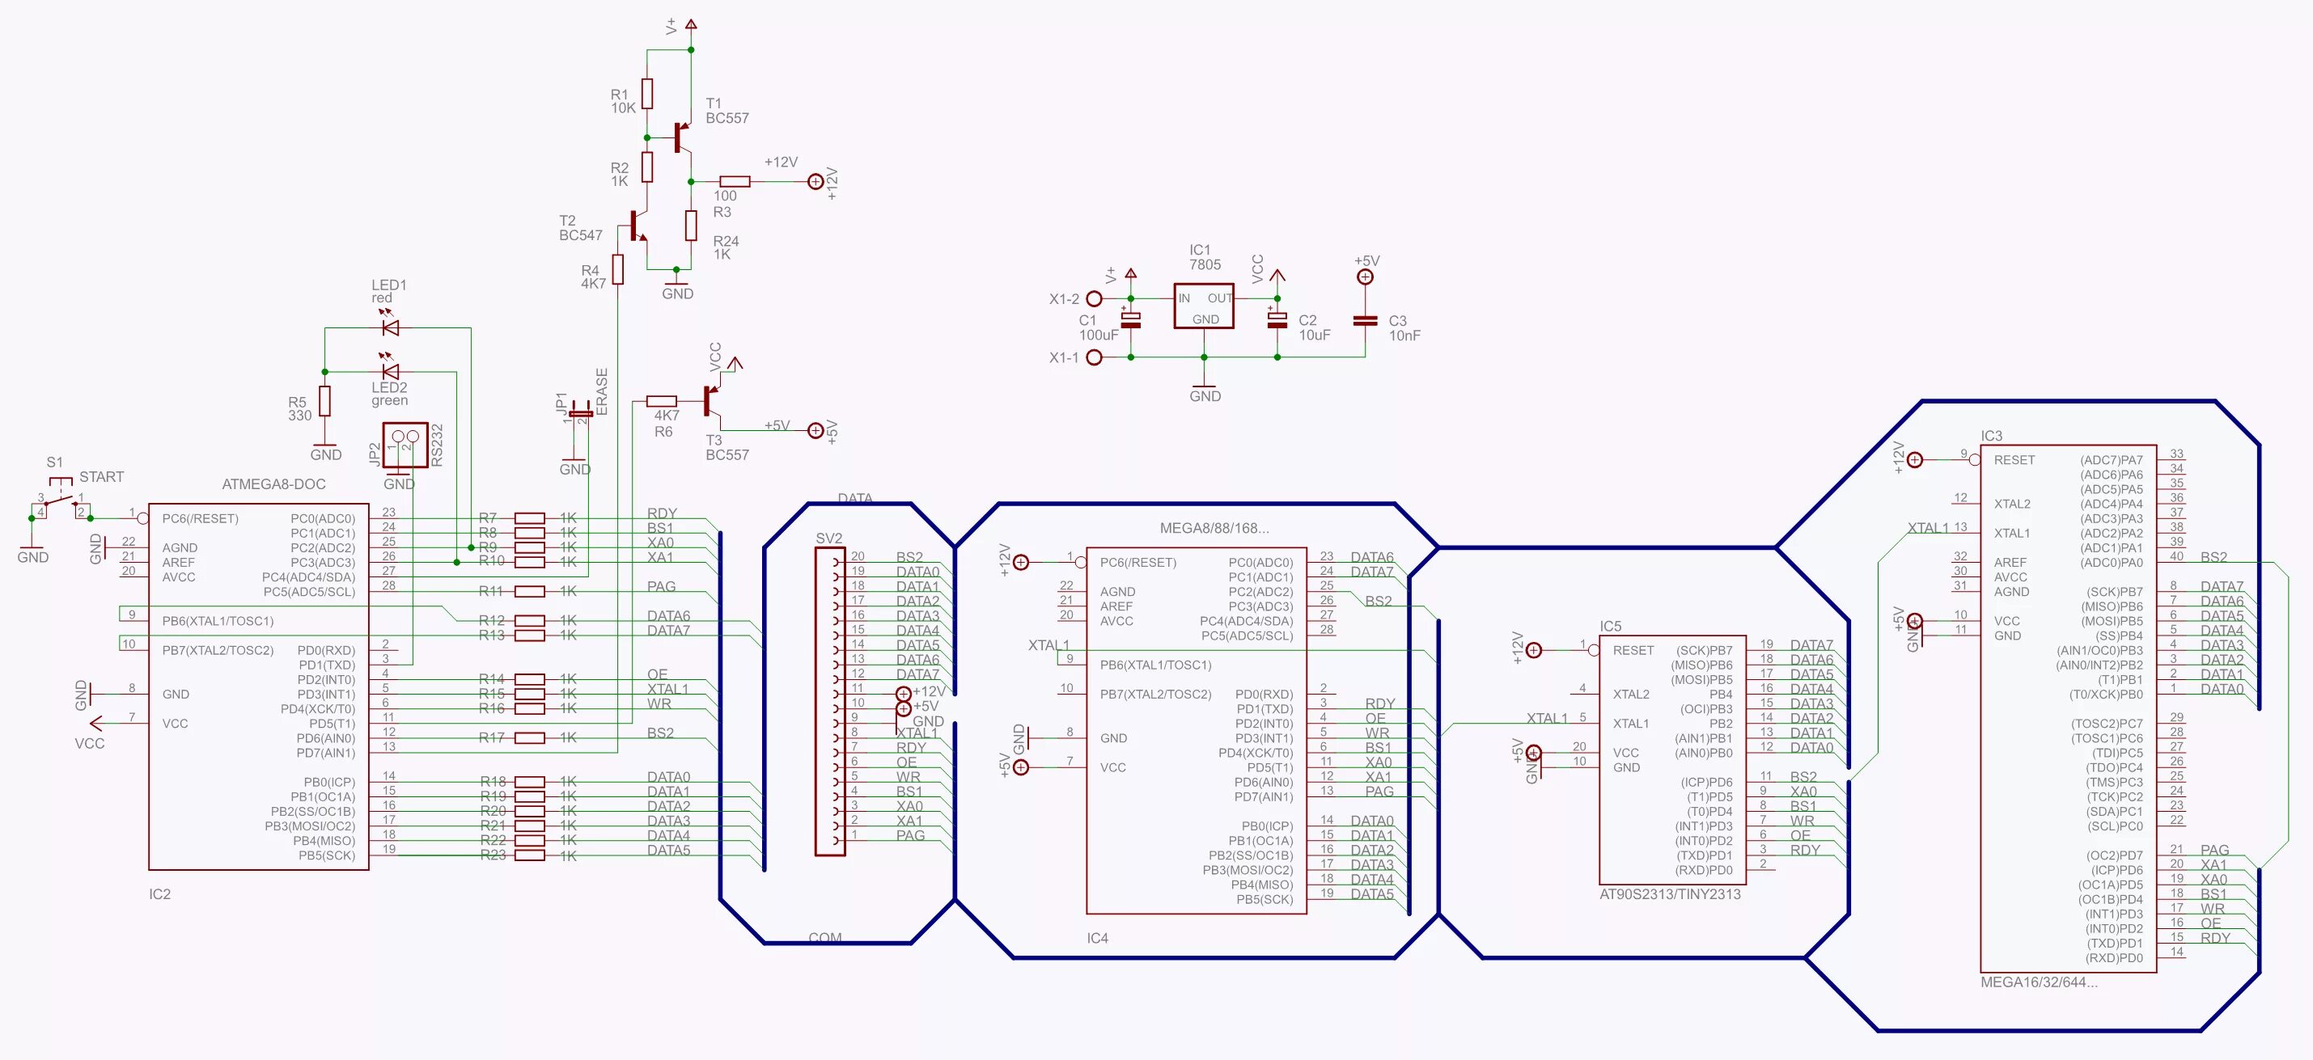Select the R3 100 ohm resistor

(x=735, y=181)
